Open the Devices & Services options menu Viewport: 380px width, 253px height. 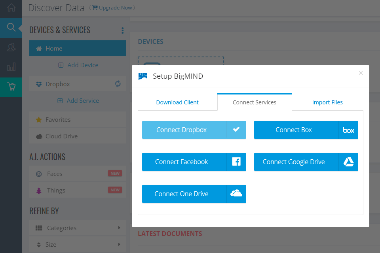(x=122, y=30)
